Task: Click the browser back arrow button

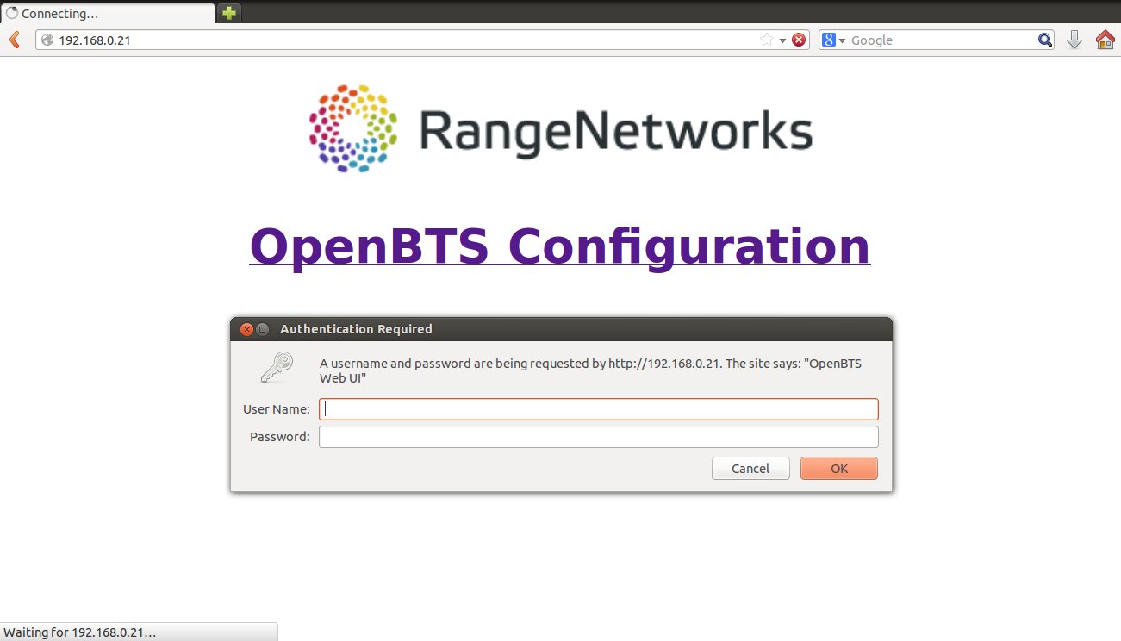Action: point(14,40)
